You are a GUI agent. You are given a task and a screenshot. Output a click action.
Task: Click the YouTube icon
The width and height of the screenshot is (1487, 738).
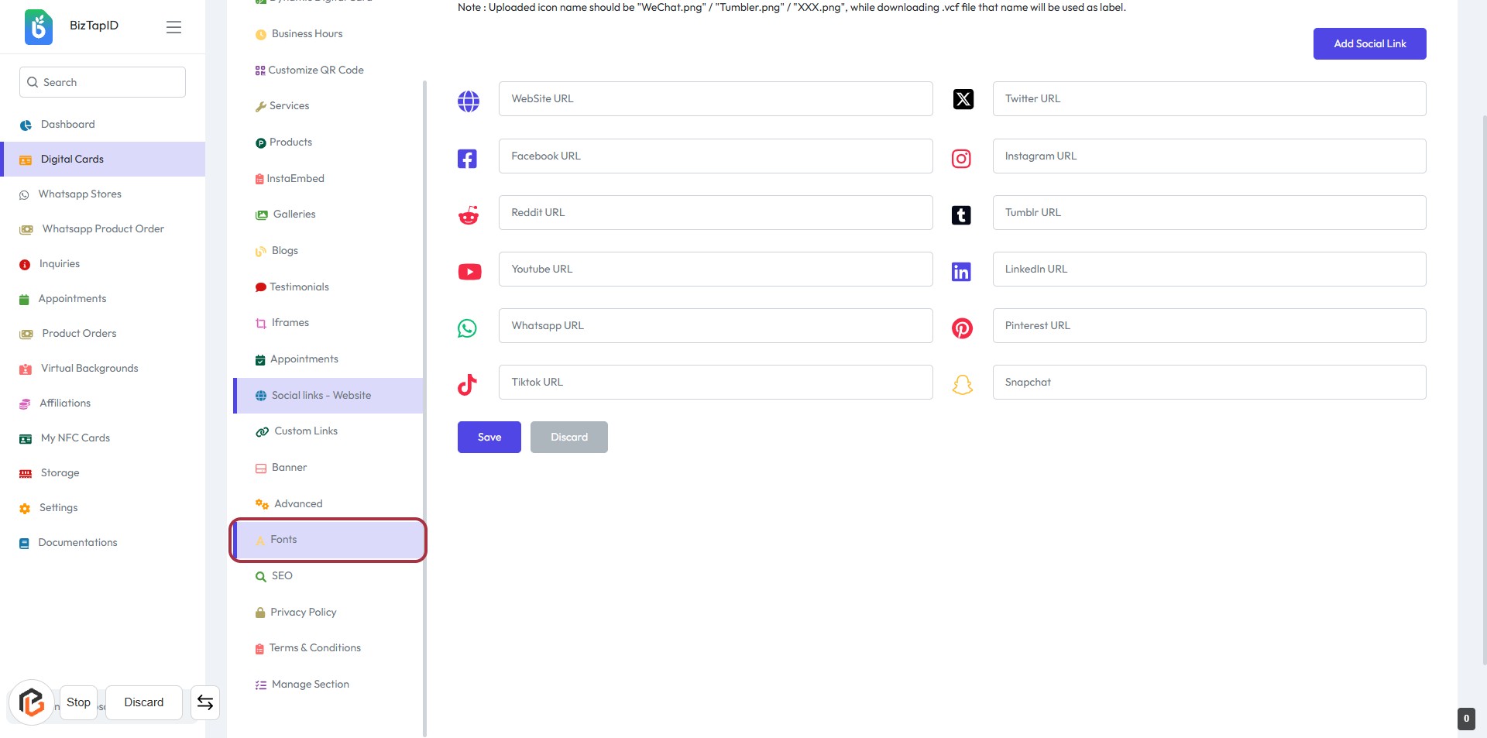pos(469,272)
